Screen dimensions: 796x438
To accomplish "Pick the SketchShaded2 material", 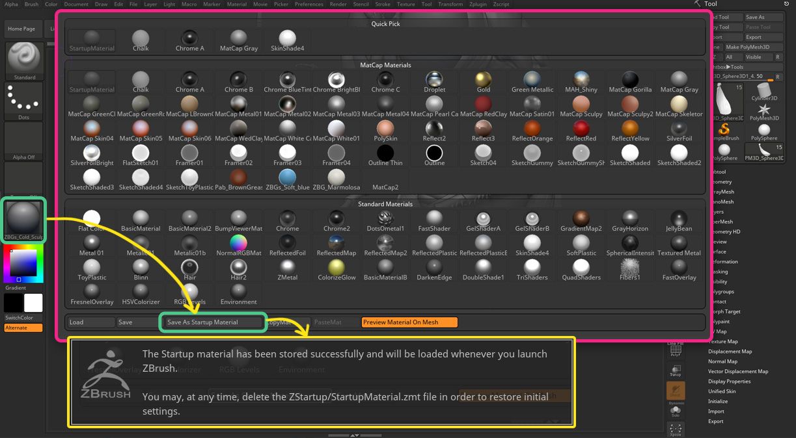I will (679, 155).
